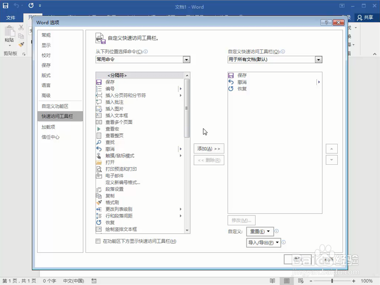Select the 打开 folder icon
Image resolution: width=380 pixels, height=285 pixels.
[x=99, y=162]
